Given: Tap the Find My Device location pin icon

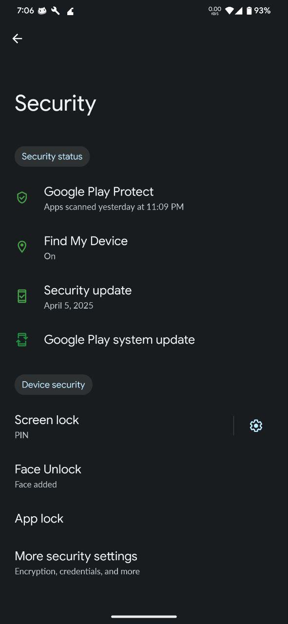Looking at the screenshot, I should pos(22,247).
